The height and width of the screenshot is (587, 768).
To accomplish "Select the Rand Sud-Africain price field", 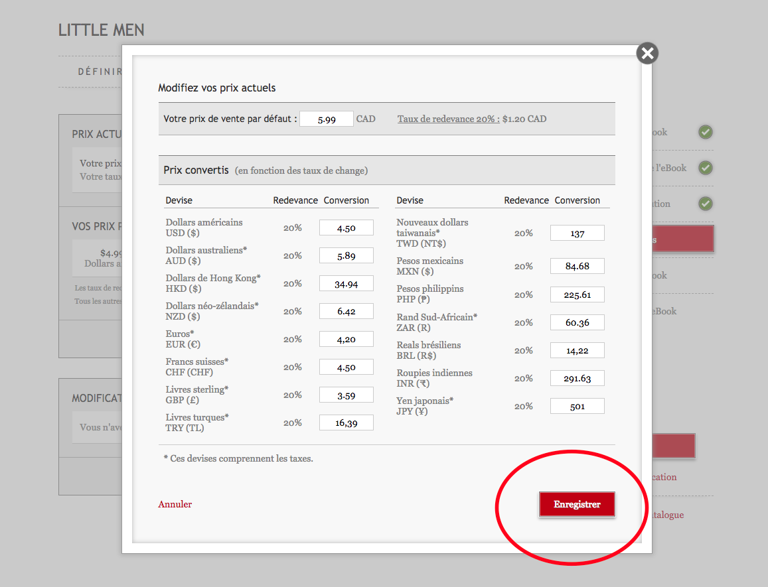I will 577,323.
